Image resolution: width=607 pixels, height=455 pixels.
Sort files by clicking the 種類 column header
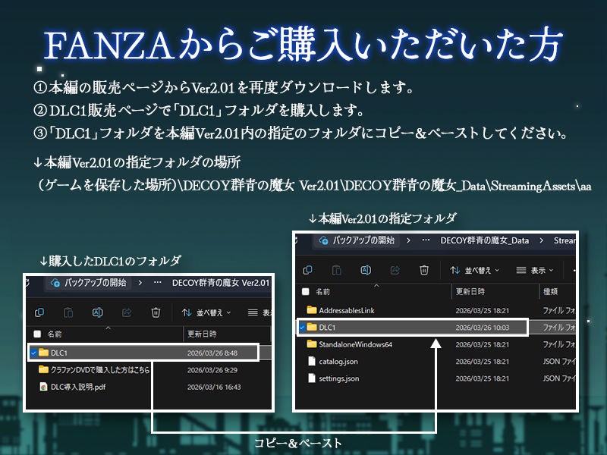coord(552,292)
